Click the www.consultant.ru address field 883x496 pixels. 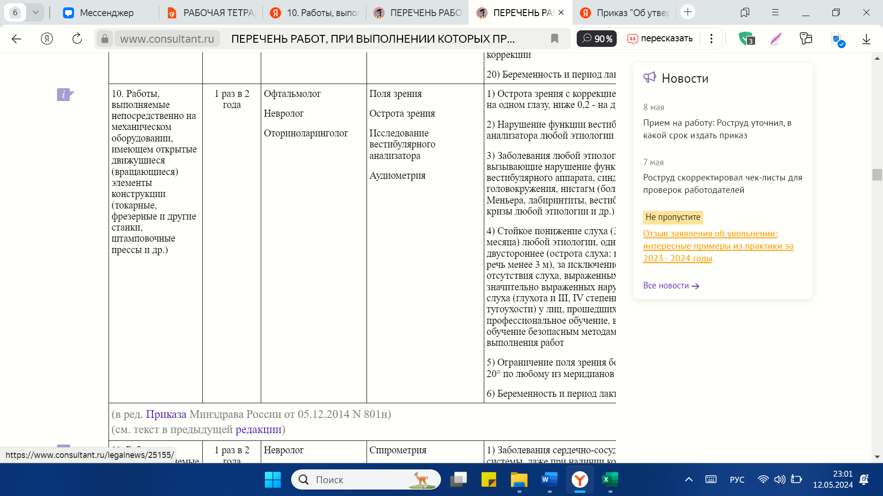(x=167, y=39)
